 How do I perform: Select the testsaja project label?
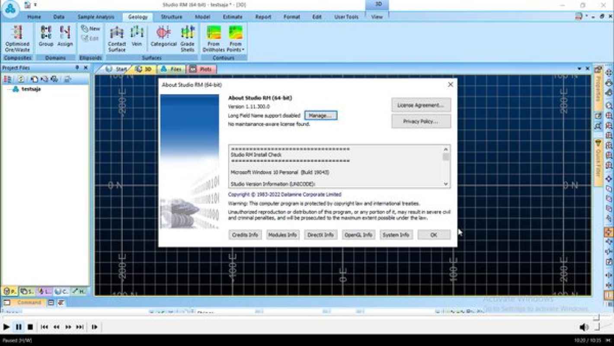[31, 89]
